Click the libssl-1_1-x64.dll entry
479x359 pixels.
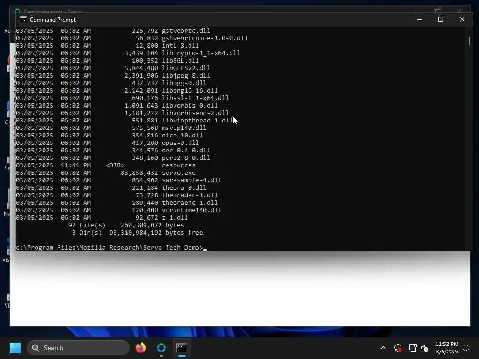click(x=195, y=98)
